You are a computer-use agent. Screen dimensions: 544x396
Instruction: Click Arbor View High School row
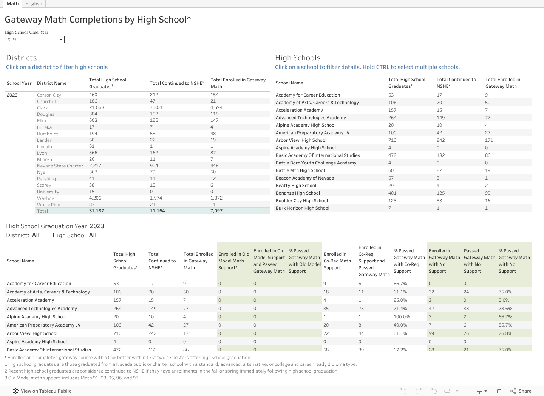tap(301, 140)
